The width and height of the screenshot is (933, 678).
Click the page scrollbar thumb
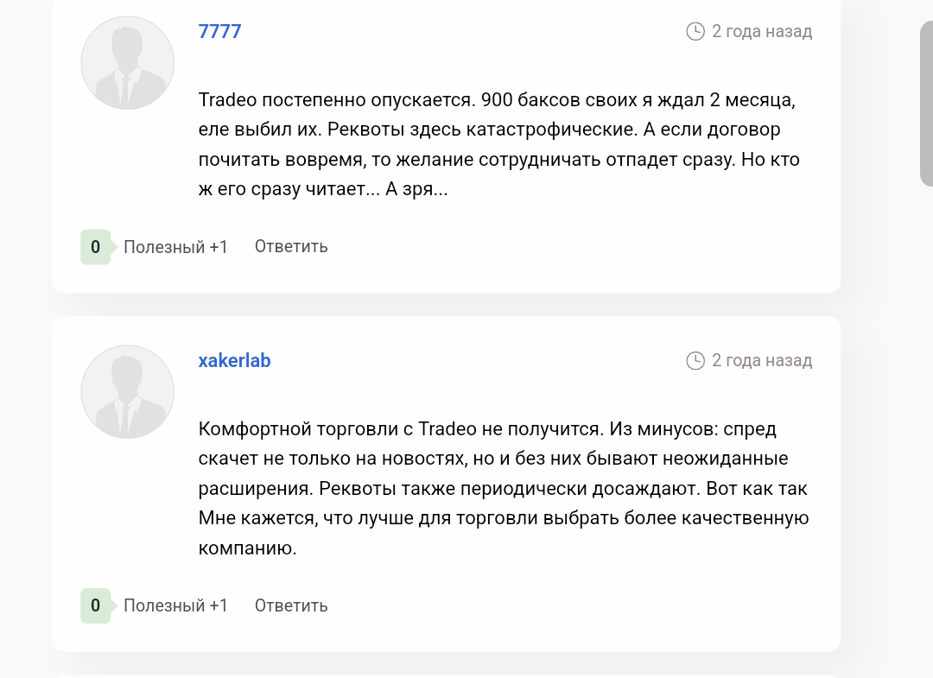click(926, 104)
